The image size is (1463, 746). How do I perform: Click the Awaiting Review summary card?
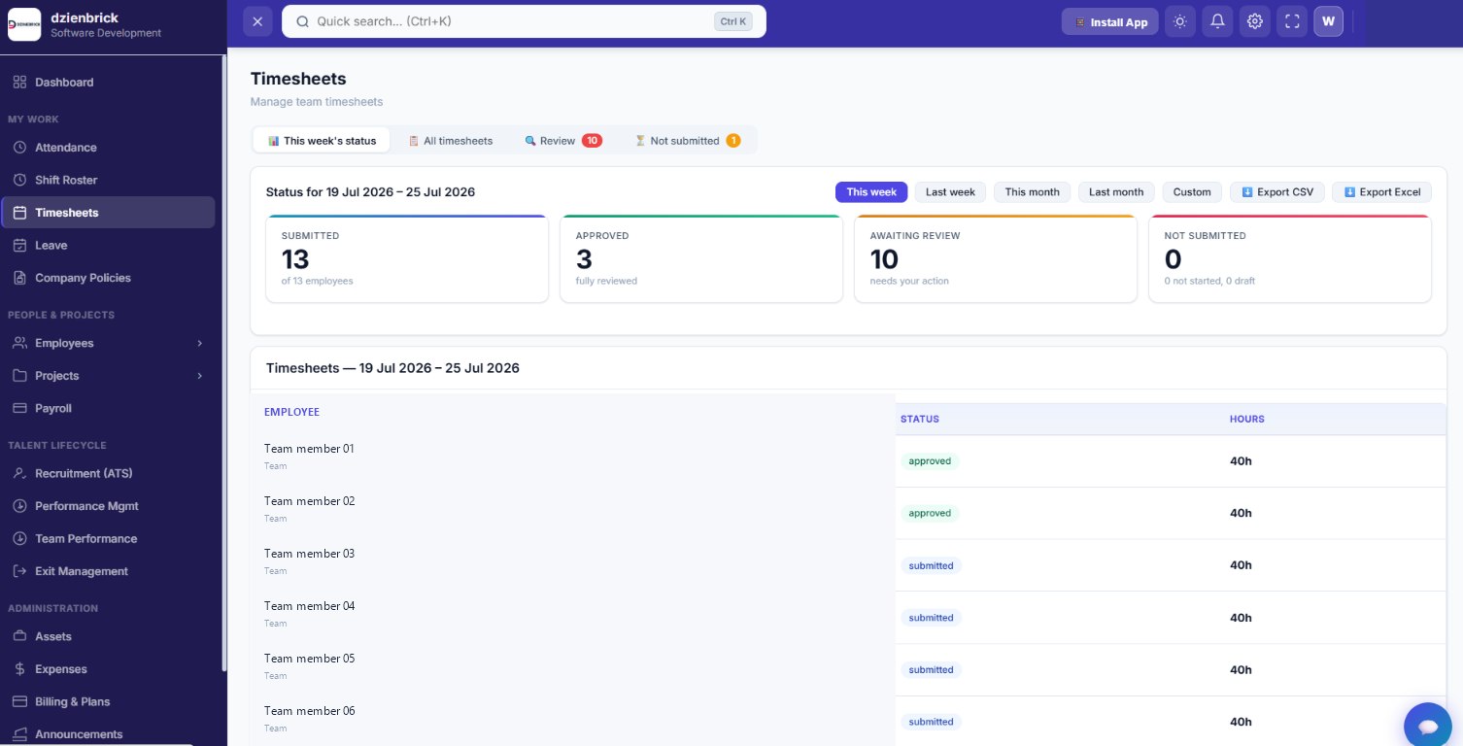pyautogui.click(x=996, y=259)
